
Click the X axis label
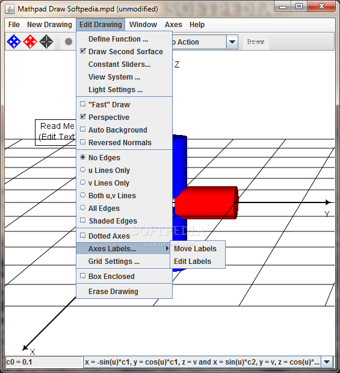(32, 352)
